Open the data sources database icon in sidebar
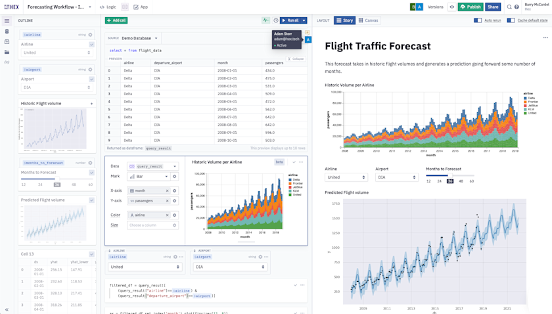The height and width of the screenshot is (314, 552). point(7,32)
